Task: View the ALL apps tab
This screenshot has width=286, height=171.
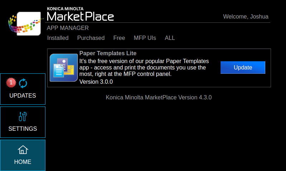Action: (x=170, y=38)
